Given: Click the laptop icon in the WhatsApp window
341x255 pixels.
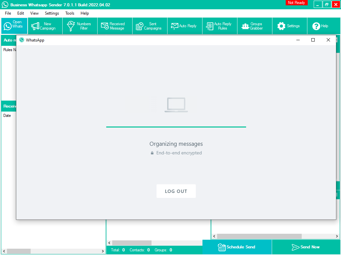Looking at the screenshot, I should (x=176, y=105).
